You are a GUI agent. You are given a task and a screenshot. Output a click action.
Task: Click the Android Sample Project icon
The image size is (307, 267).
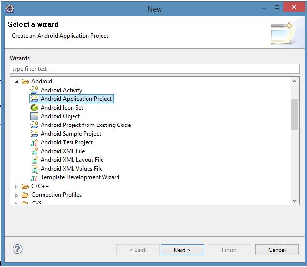[34, 134]
